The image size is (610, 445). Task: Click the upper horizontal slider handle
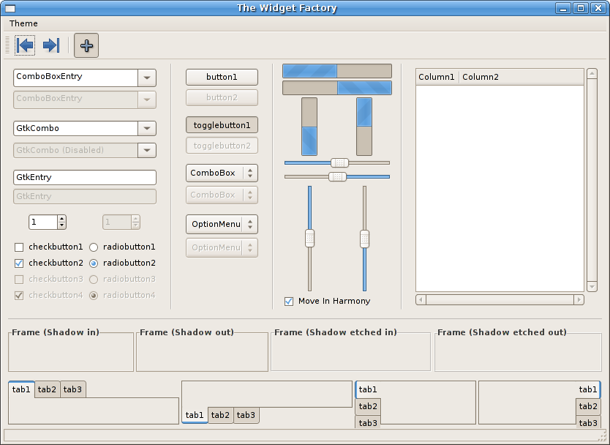pyautogui.click(x=339, y=162)
